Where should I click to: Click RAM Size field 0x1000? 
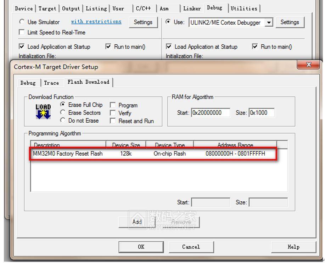[x=262, y=113]
